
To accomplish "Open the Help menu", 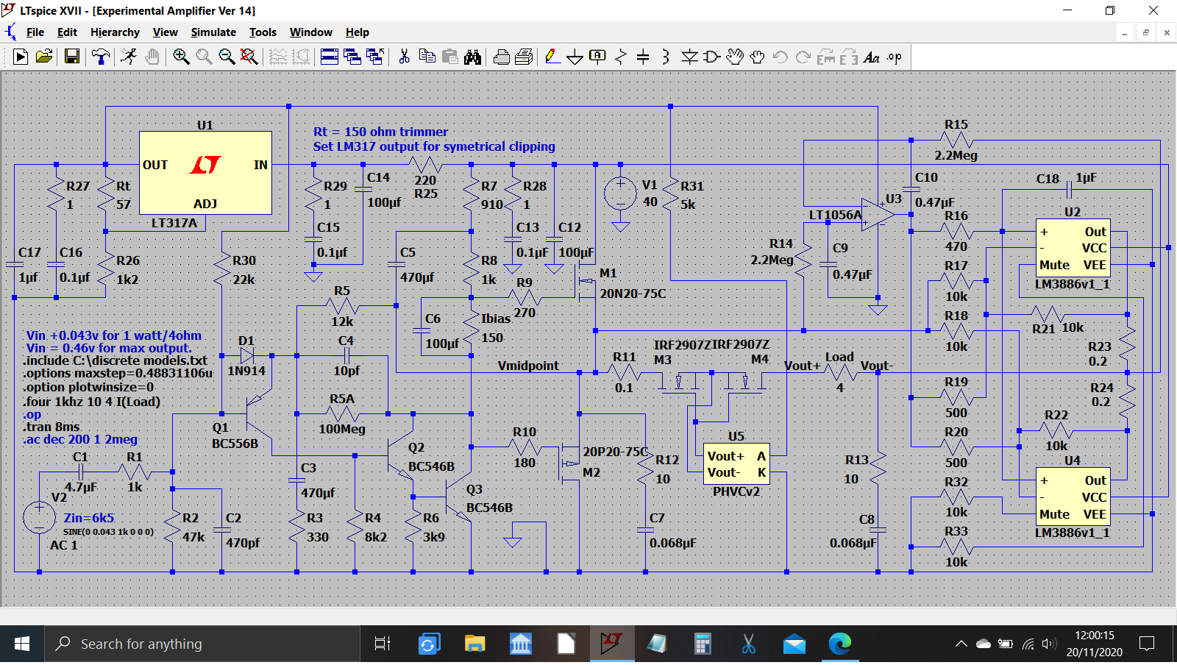I will tap(358, 32).
